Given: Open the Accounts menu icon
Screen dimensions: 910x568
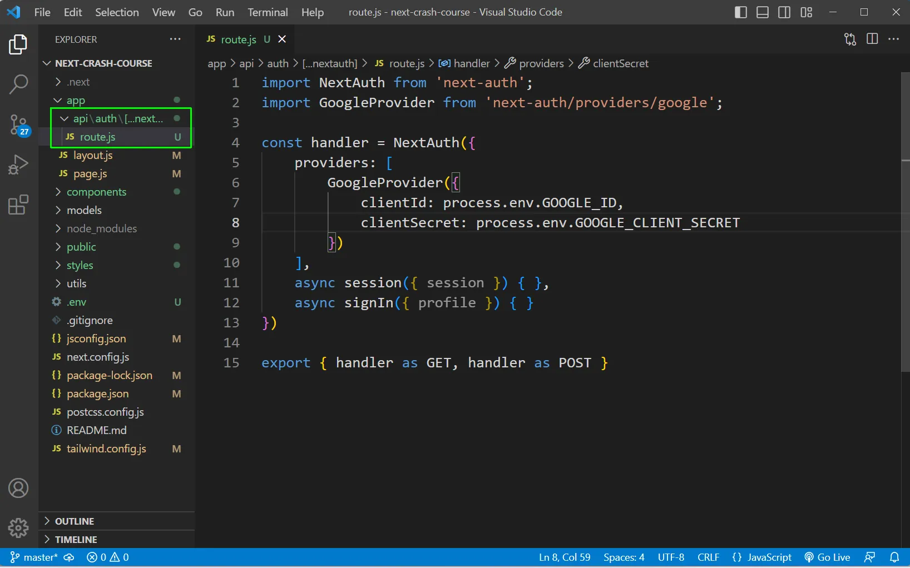Looking at the screenshot, I should tap(18, 488).
